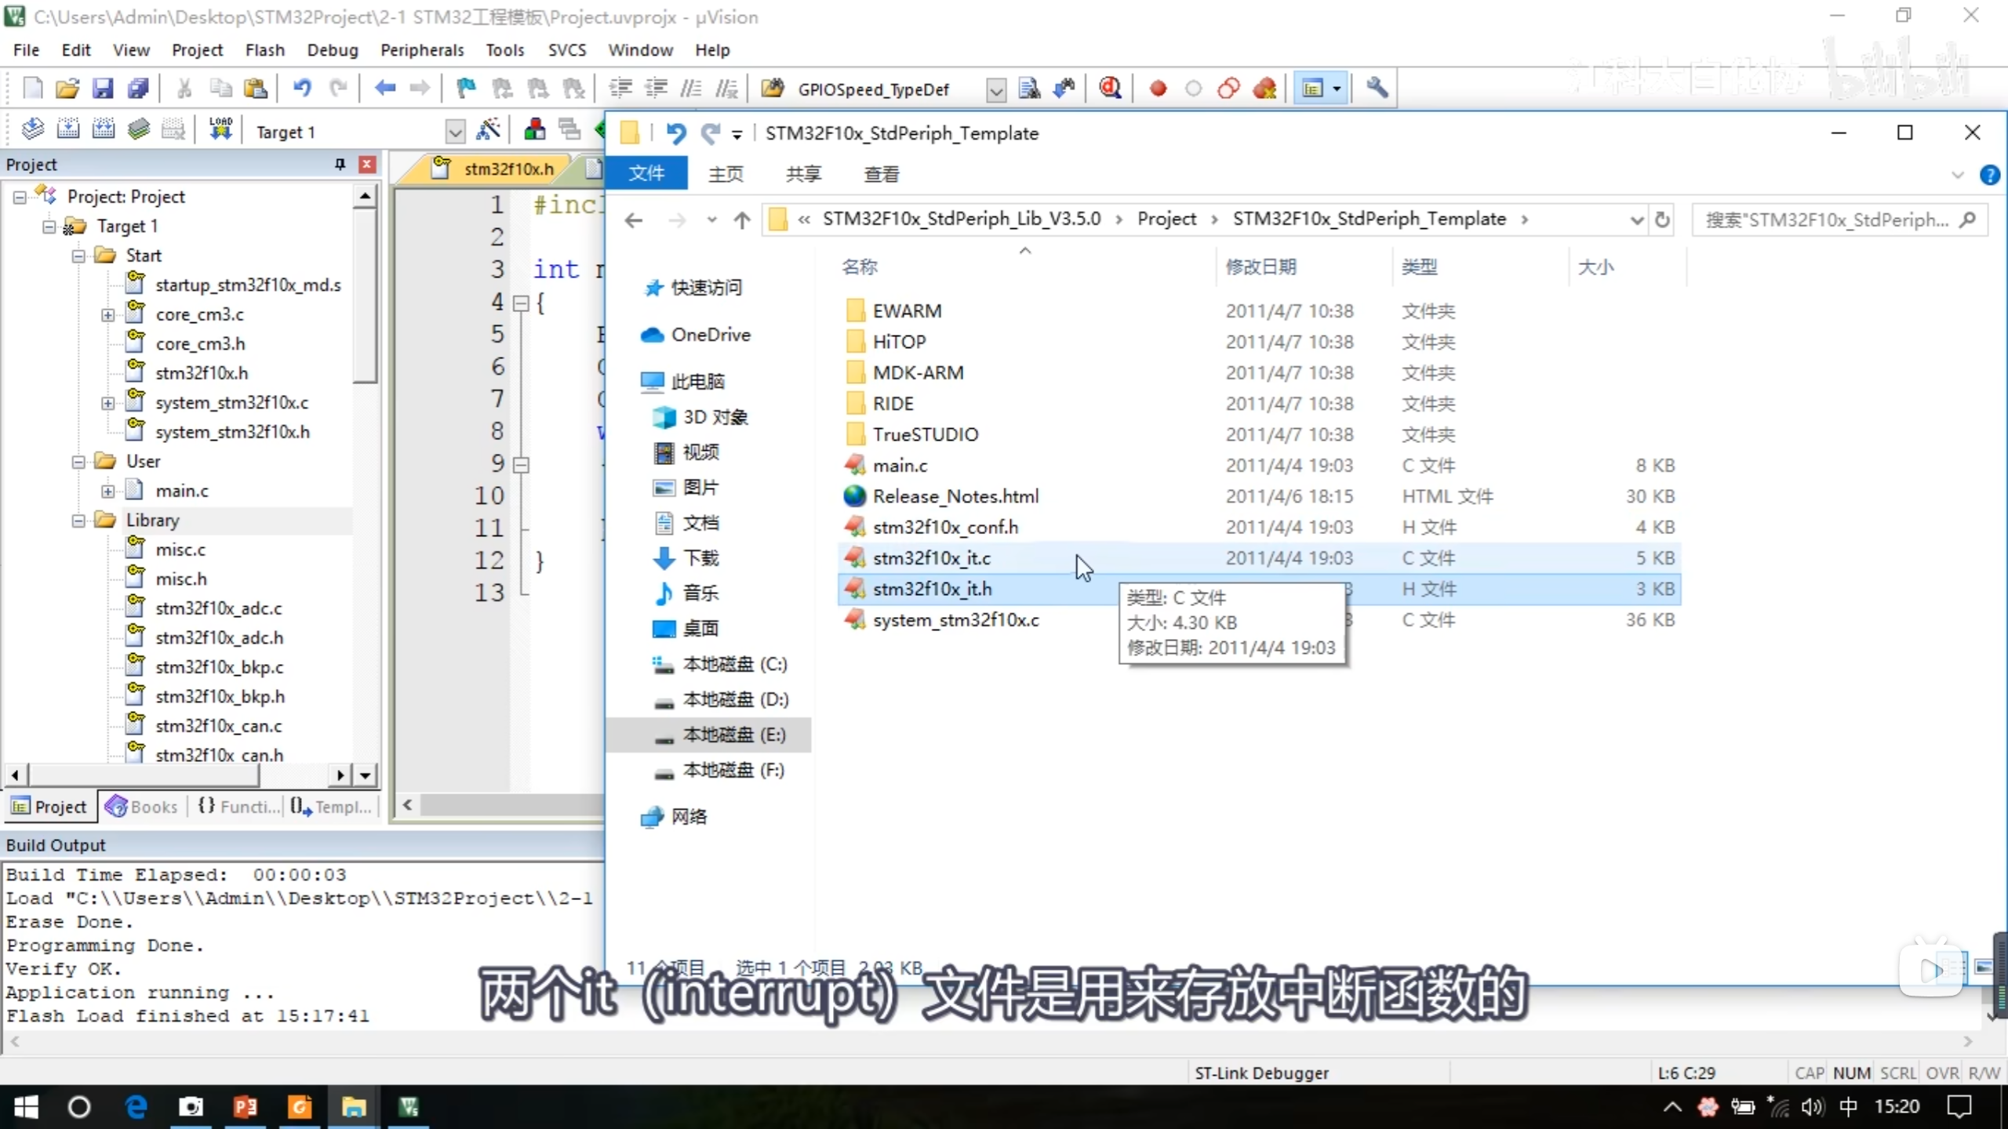Click the Insert Breakpoint red dot icon
The height and width of the screenshot is (1129, 2008).
pos(1158,89)
